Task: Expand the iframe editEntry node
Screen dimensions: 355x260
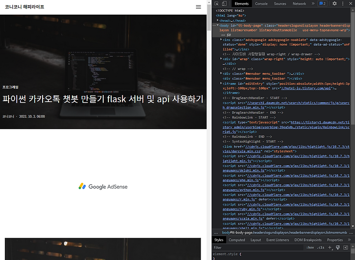Action: [221, 83]
